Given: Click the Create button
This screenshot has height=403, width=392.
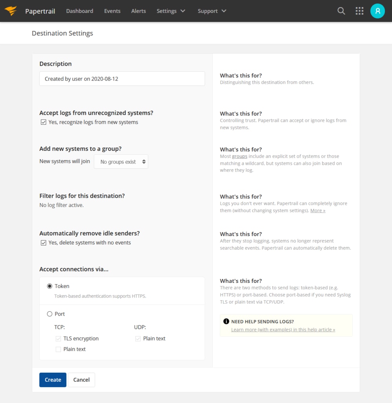Looking at the screenshot, I should tap(53, 380).
